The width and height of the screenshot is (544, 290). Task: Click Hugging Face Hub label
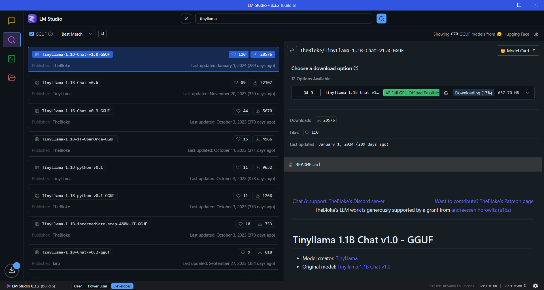tap(521, 34)
